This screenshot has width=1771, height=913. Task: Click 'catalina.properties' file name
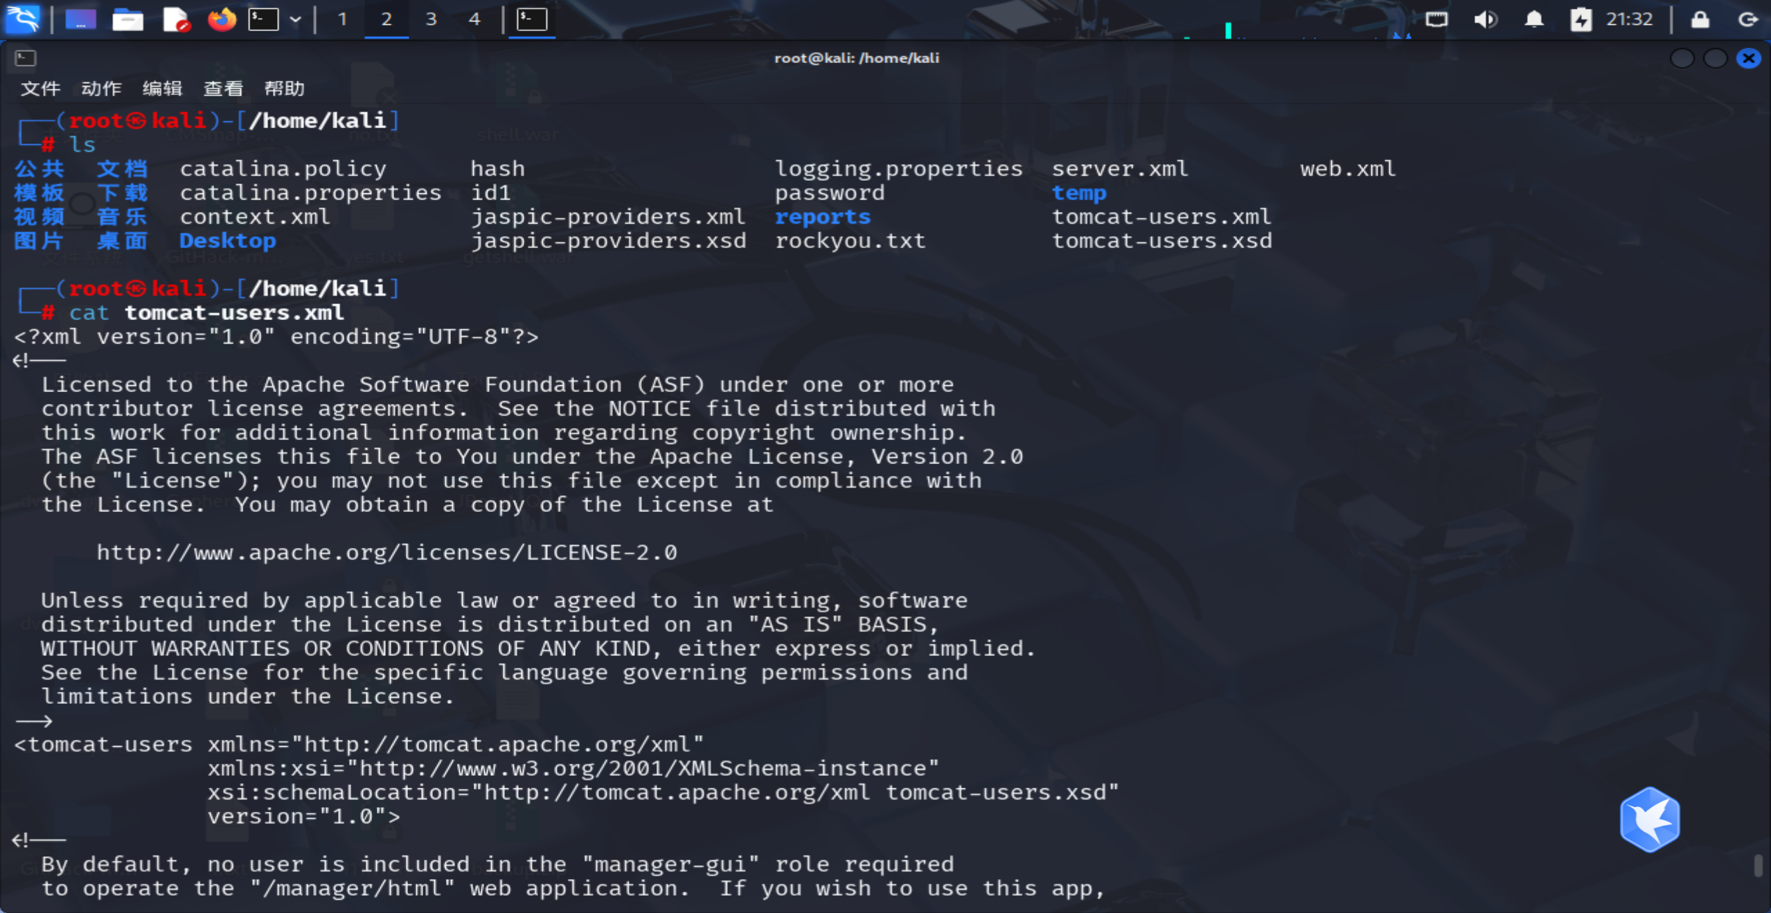point(310,193)
